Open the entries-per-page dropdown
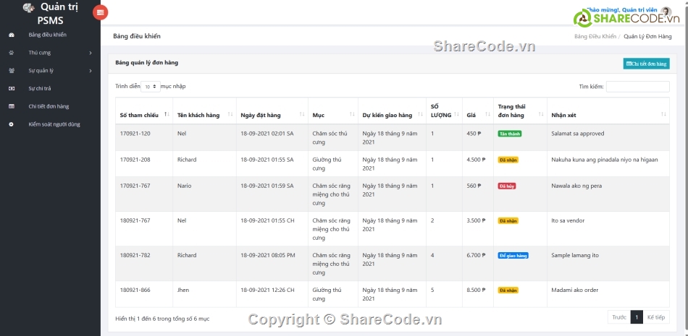This screenshot has height=336, width=688. [150, 86]
